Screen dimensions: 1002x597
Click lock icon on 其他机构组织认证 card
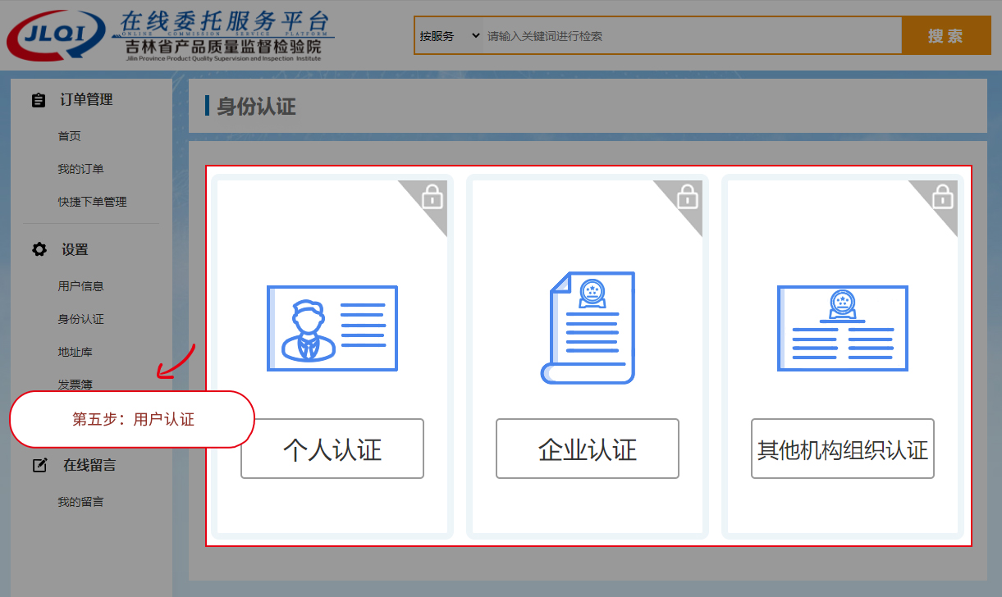[x=943, y=197]
